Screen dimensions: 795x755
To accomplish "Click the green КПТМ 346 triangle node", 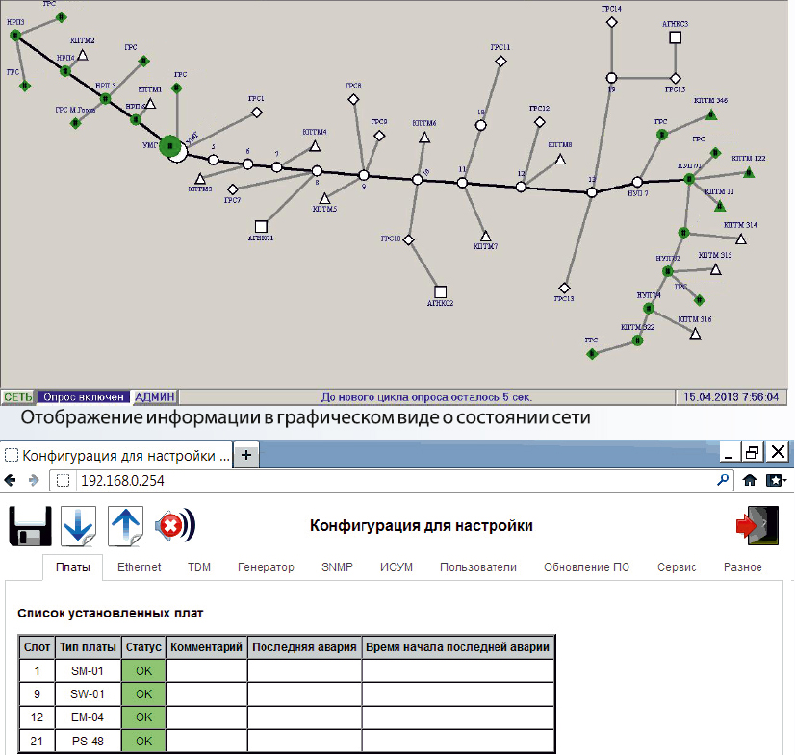I will tap(711, 115).
